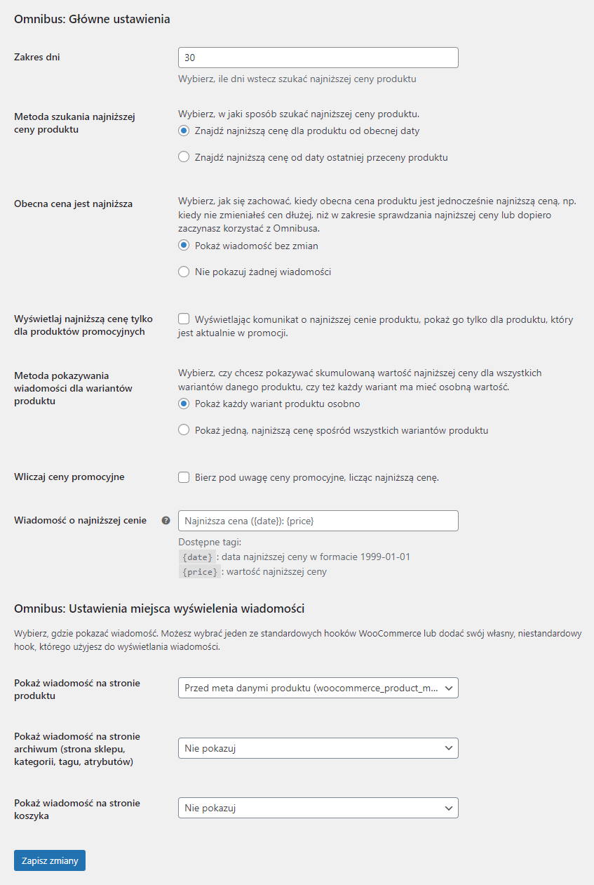The width and height of the screenshot is (594, 885).
Task: Open the archive page message dropdown
Action: pos(318,748)
